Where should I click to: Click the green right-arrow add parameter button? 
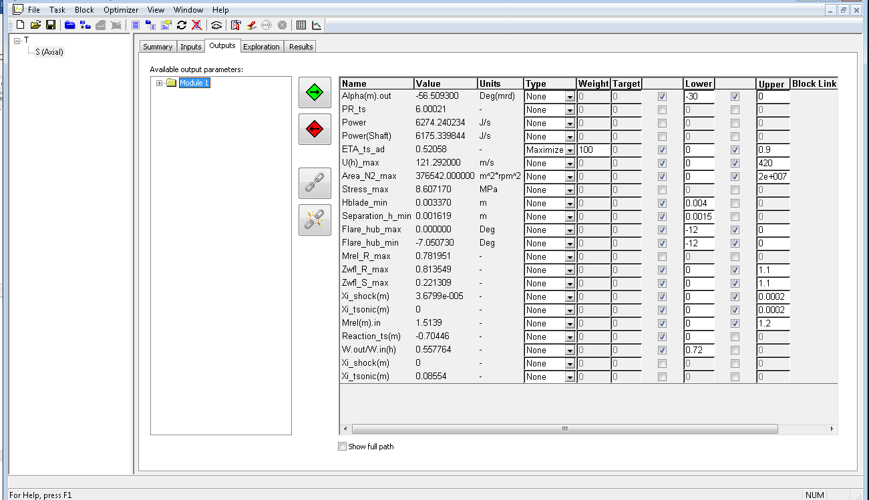pos(315,93)
